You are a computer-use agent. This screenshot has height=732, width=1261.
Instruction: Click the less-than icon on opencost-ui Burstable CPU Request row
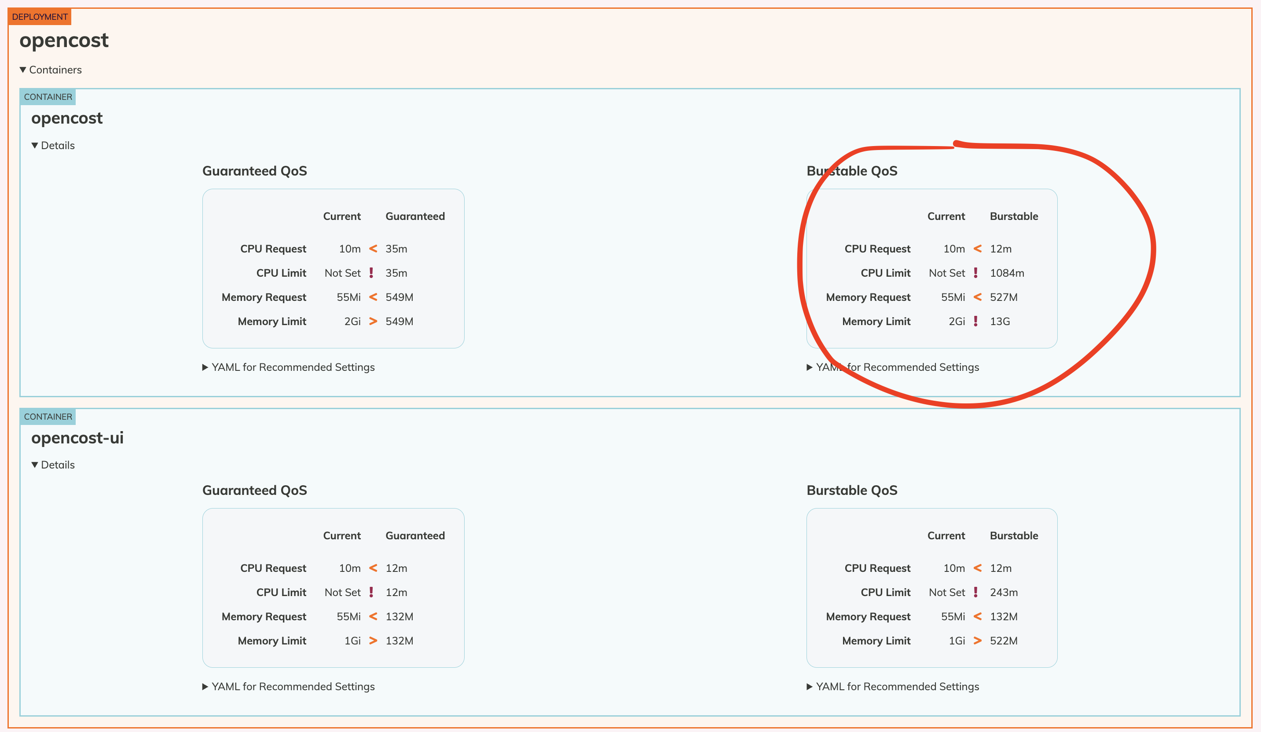977,567
